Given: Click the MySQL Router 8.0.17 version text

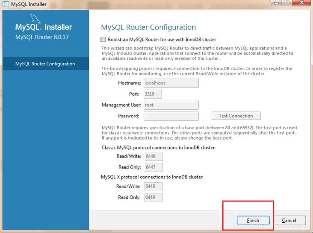Looking at the screenshot, I should click(x=42, y=37).
